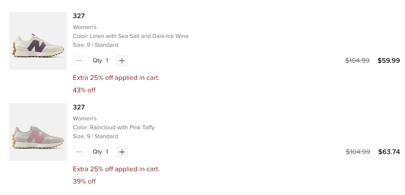
Task: Open the Linen with Sea Salt shoe image
Action: coord(38,41)
